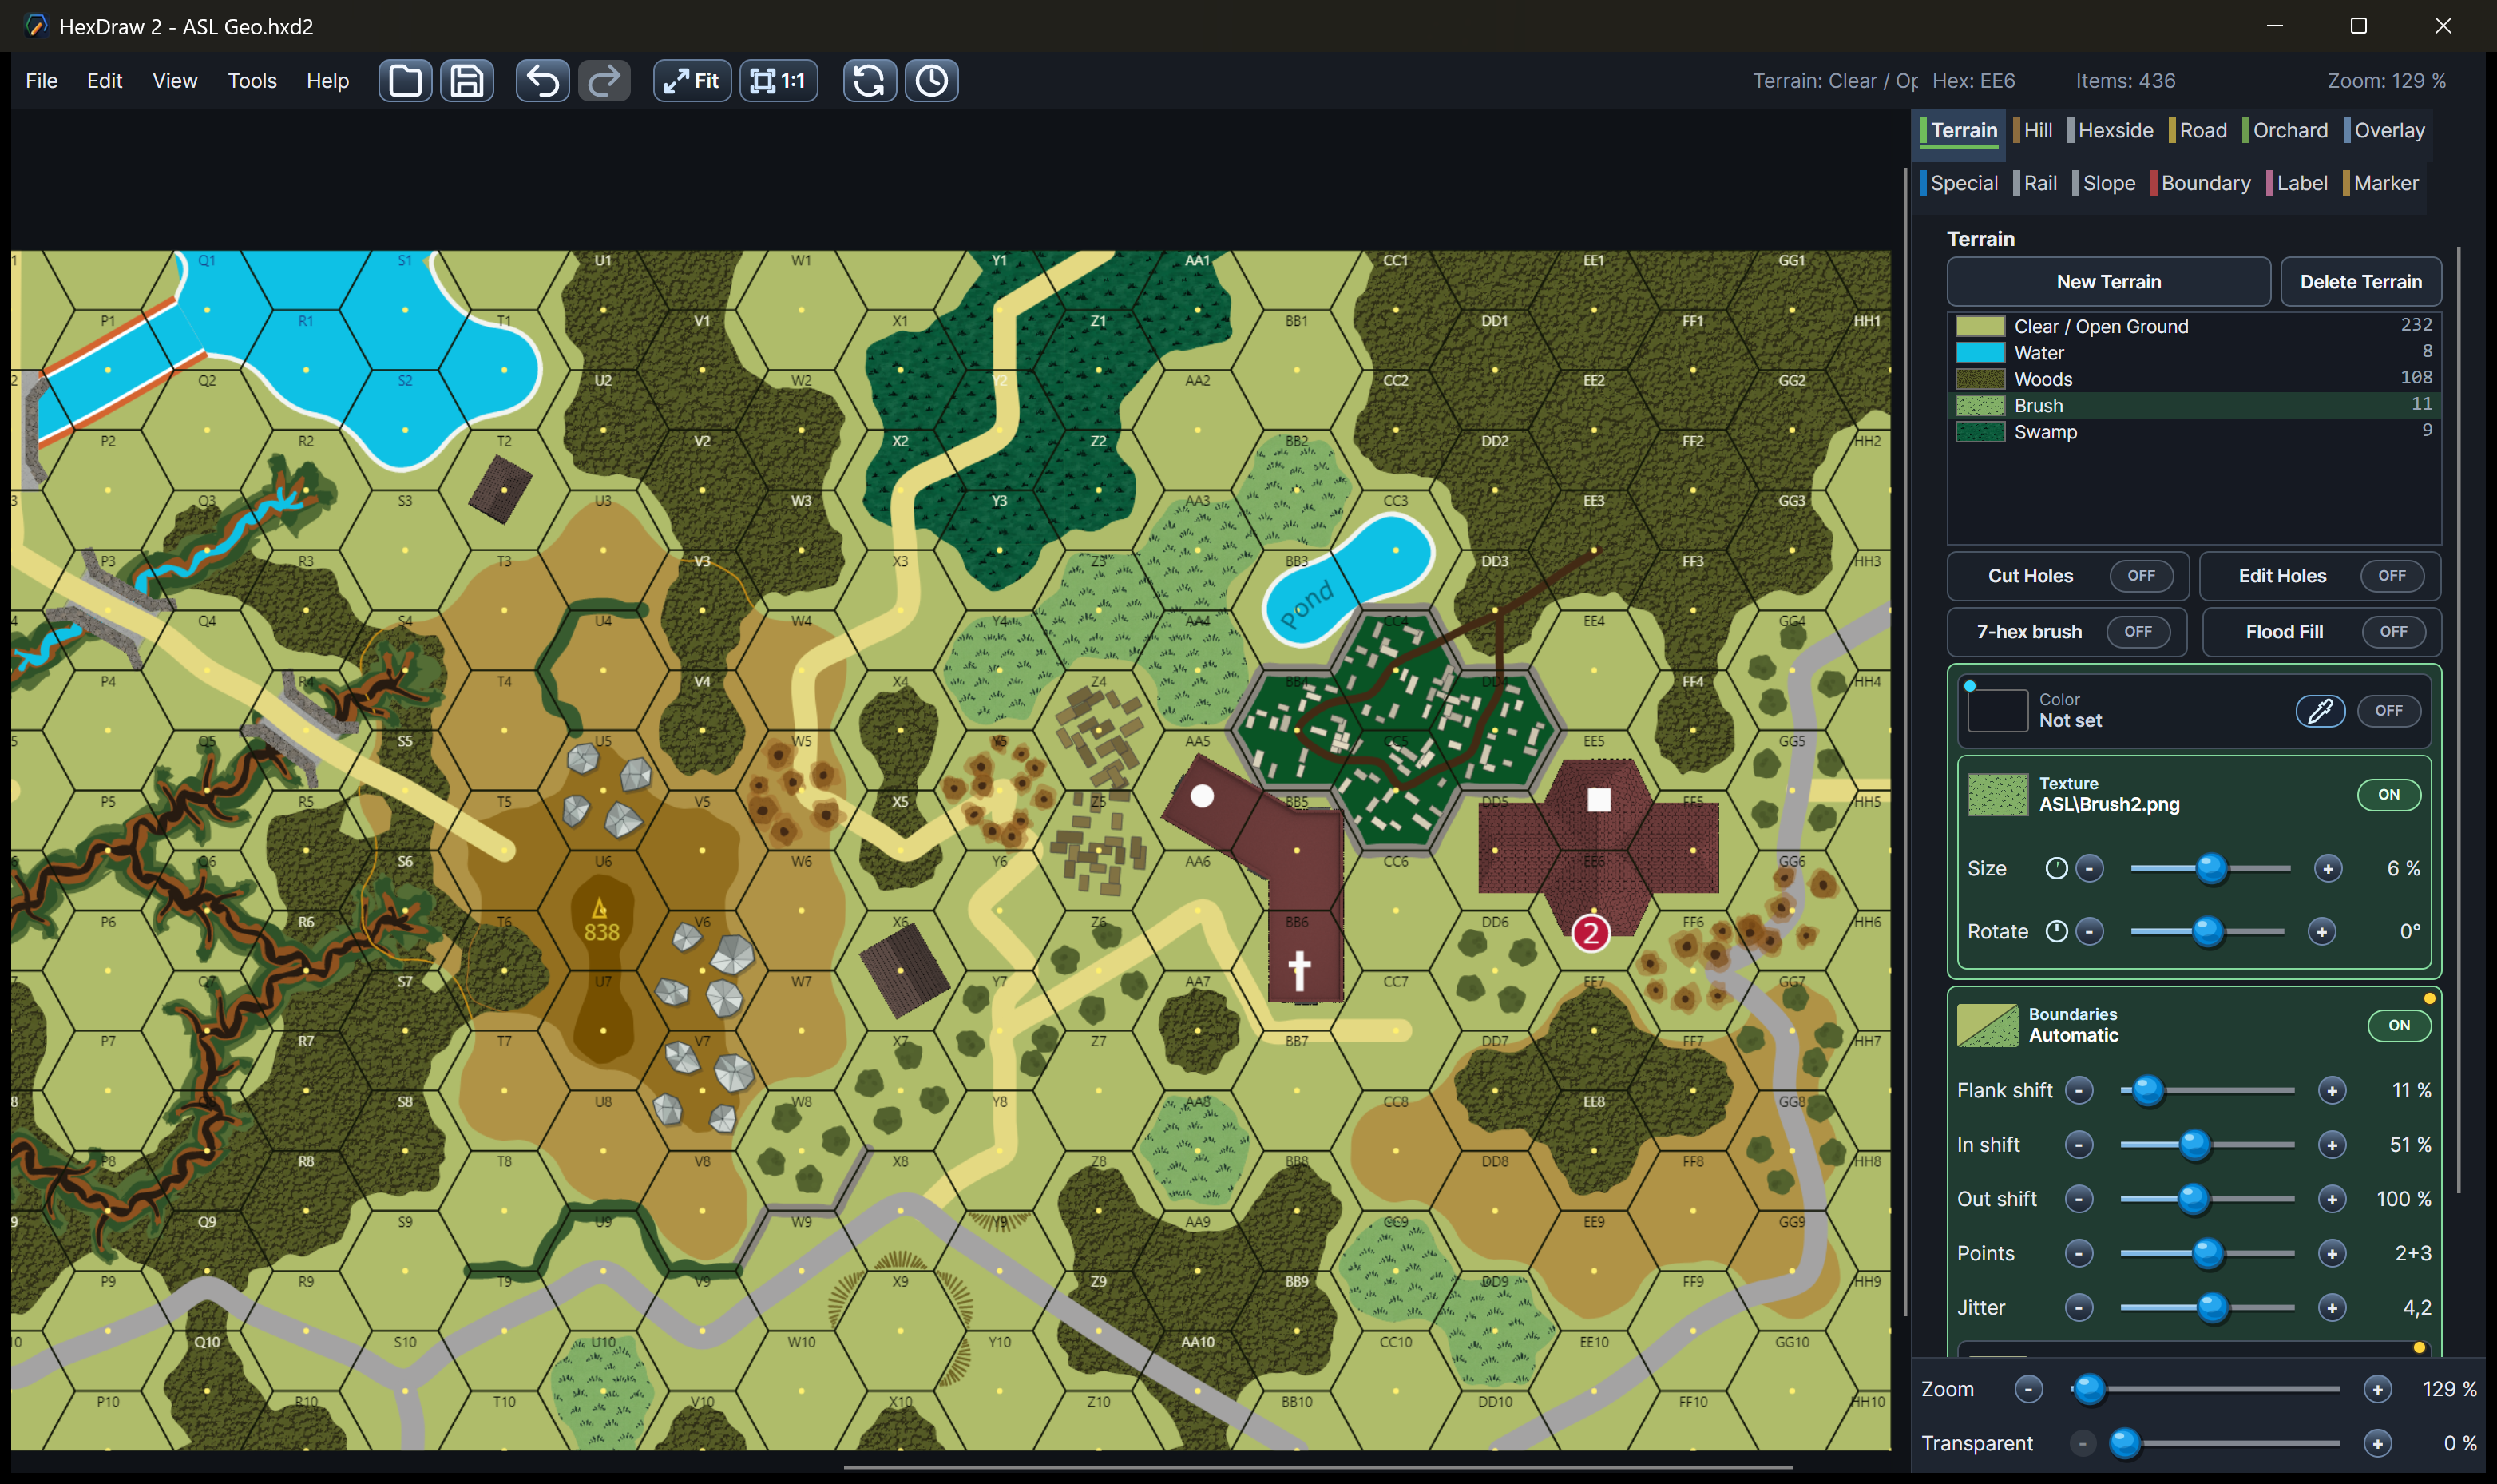Undo the last action
This screenshot has width=2497, height=1484.
tap(543, 81)
